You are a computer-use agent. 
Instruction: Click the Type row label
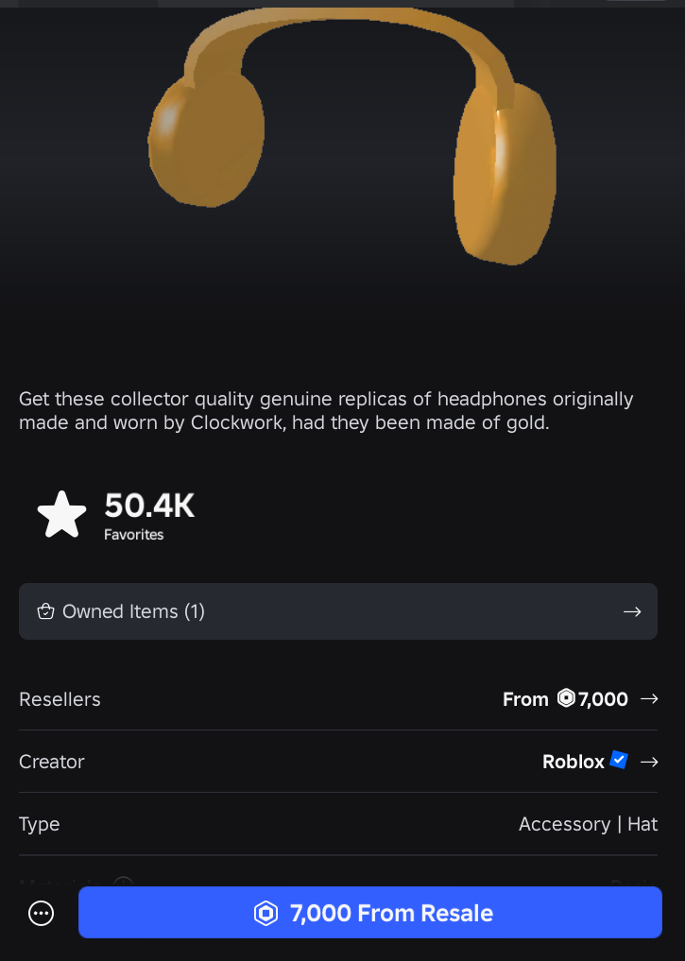click(40, 824)
